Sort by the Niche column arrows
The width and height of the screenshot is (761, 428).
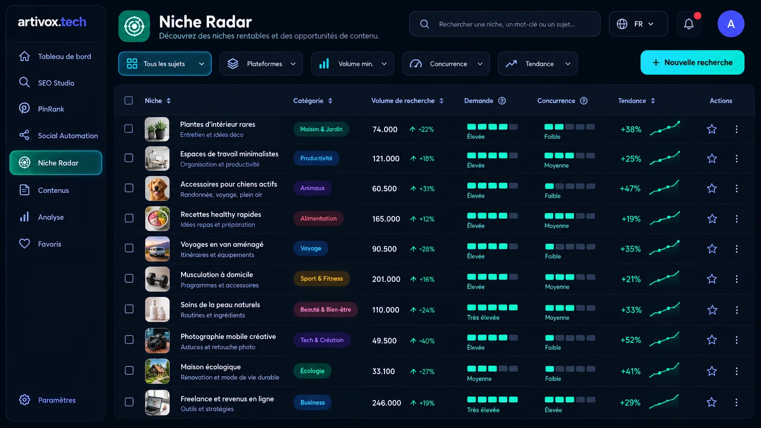pyautogui.click(x=168, y=101)
